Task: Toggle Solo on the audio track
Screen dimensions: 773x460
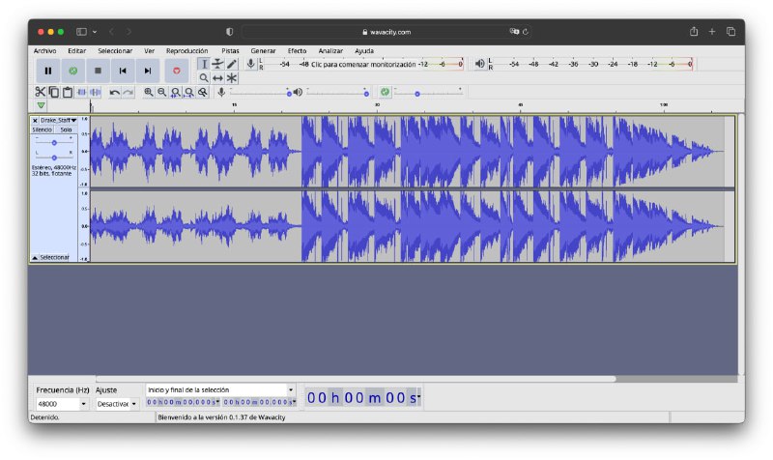Action: [x=66, y=129]
